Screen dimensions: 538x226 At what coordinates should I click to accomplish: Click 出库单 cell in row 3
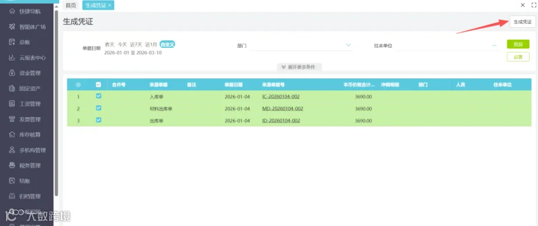click(x=156, y=121)
